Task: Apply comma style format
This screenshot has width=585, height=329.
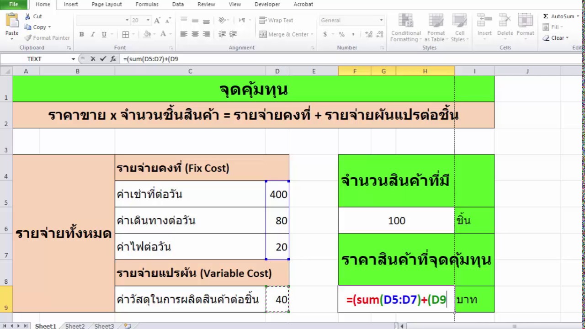Action: 353,34
